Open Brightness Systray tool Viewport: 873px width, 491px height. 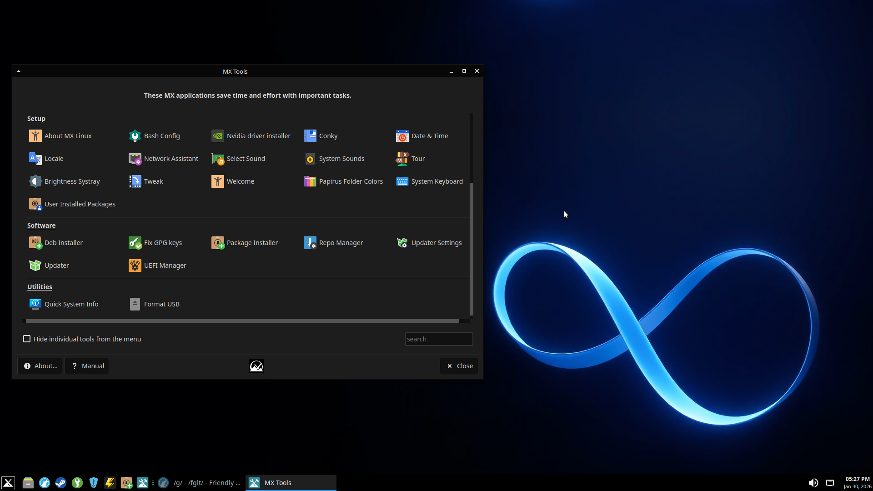click(35, 181)
